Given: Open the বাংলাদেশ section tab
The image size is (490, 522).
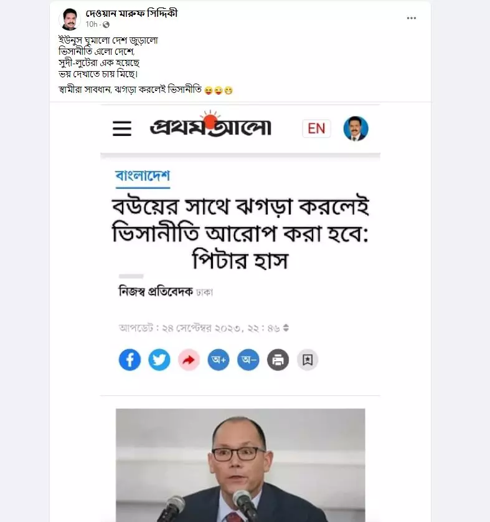Looking at the screenshot, I should click(143, 176).
